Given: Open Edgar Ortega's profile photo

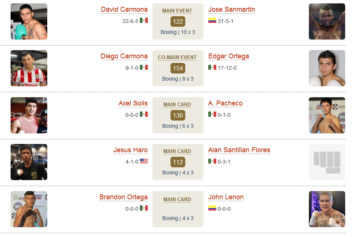Looking at the screenshot, I should [327, 68].
